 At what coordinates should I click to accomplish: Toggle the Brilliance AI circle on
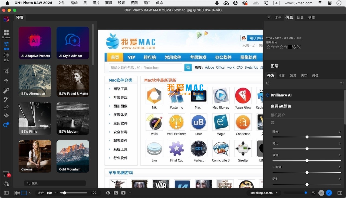tap(268, 95)
